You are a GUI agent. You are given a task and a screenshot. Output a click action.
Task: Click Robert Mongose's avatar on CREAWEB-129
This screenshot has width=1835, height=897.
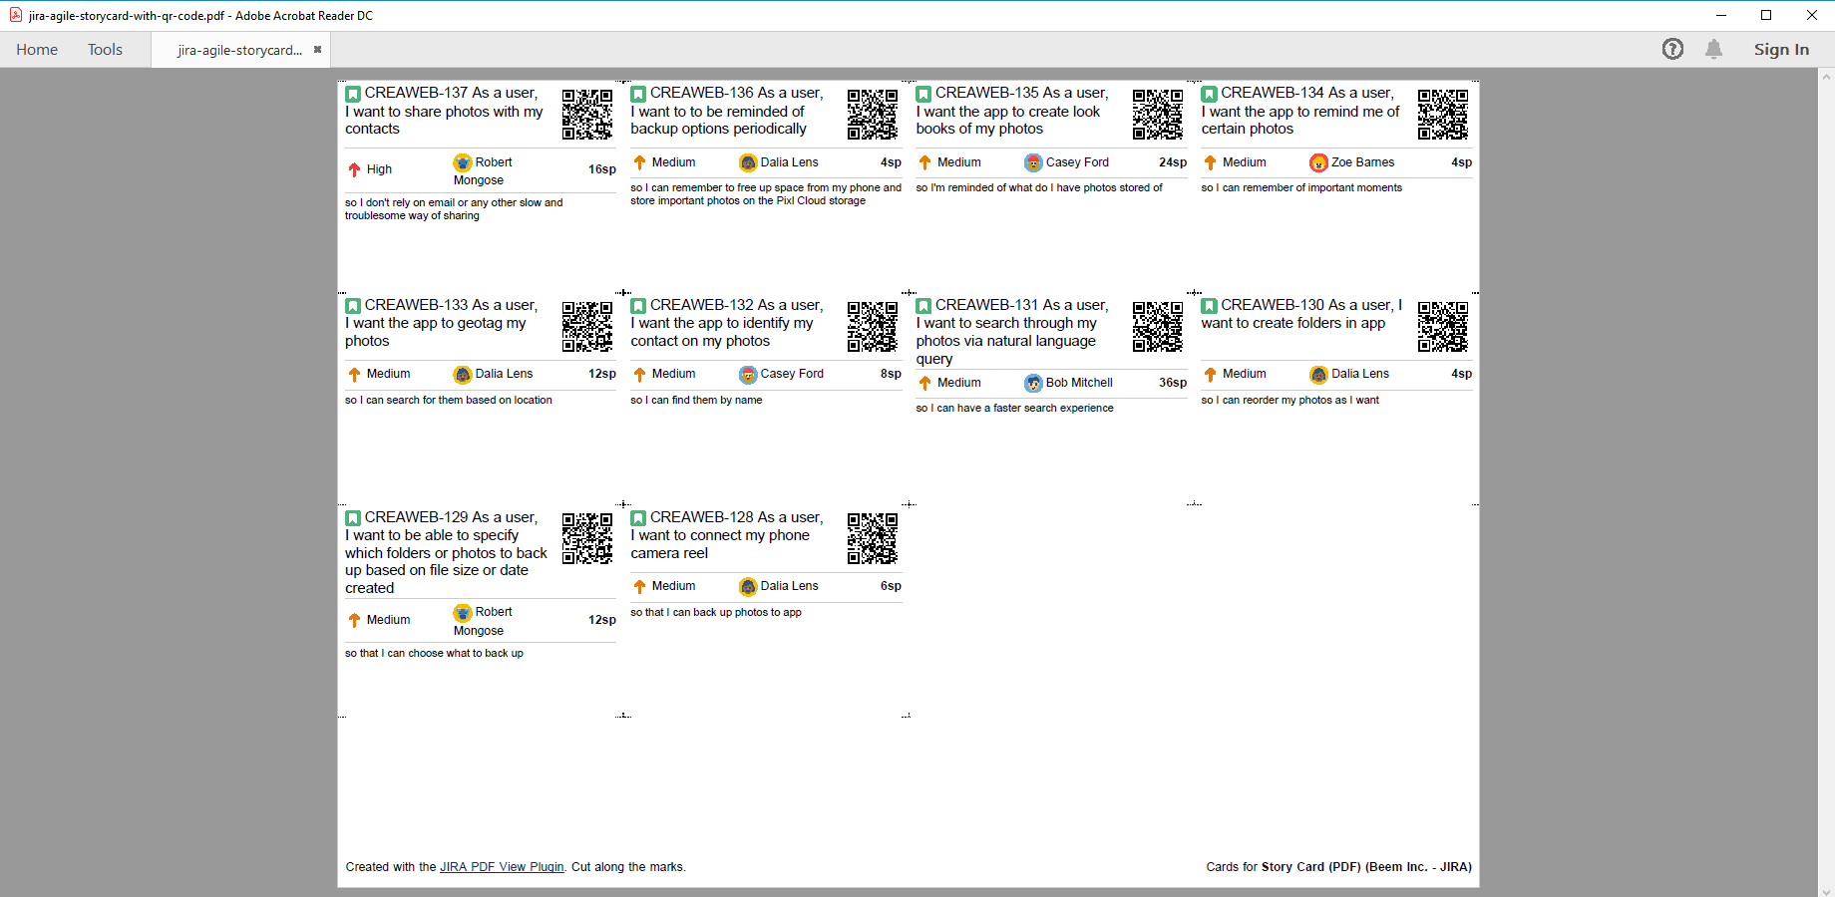click(x=462, y=613)
